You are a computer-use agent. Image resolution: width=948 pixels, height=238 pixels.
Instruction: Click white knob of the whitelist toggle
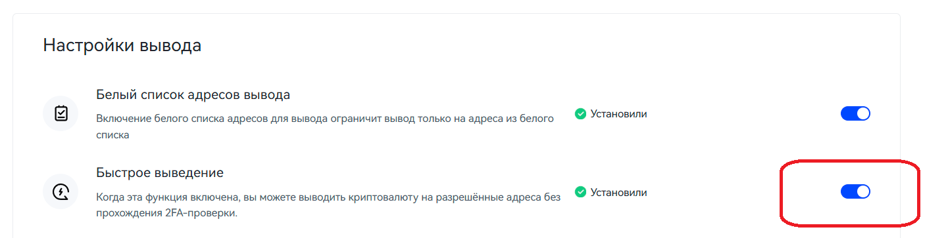[x=863, y=113]
